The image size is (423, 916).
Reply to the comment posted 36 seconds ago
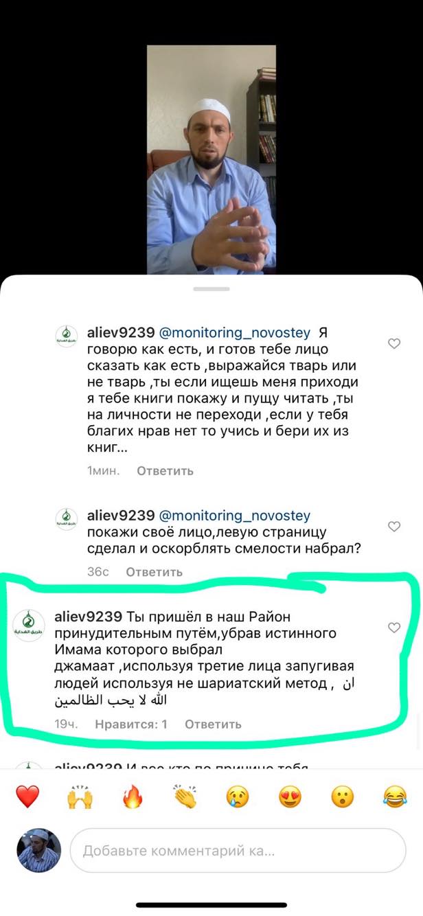(x=155, y=572)
